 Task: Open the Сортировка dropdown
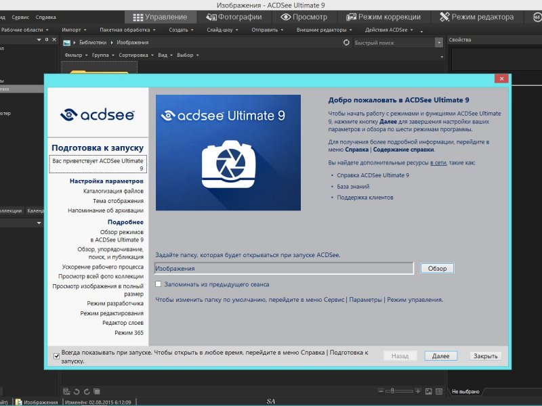pyautogui.click(x=136, y=55)
